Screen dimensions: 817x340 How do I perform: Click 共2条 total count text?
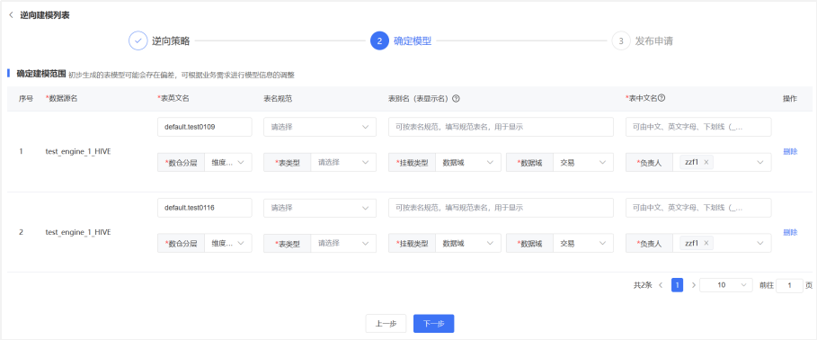click(643, 285)
